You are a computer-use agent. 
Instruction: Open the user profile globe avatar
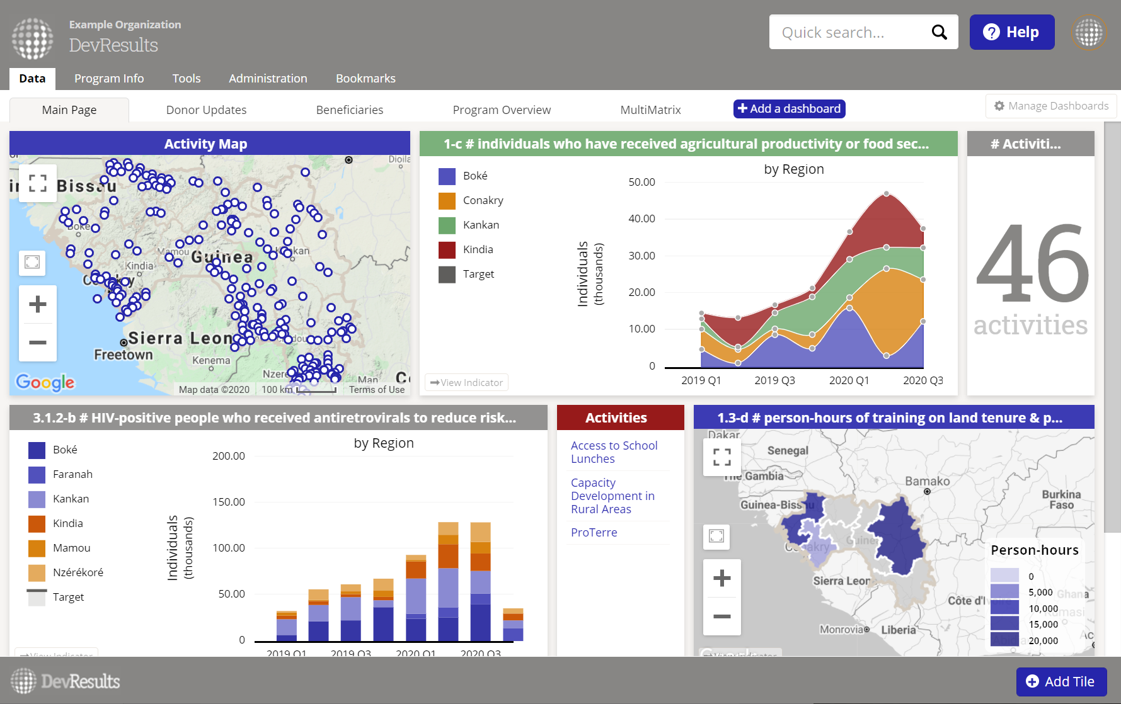click(1089, 32)
